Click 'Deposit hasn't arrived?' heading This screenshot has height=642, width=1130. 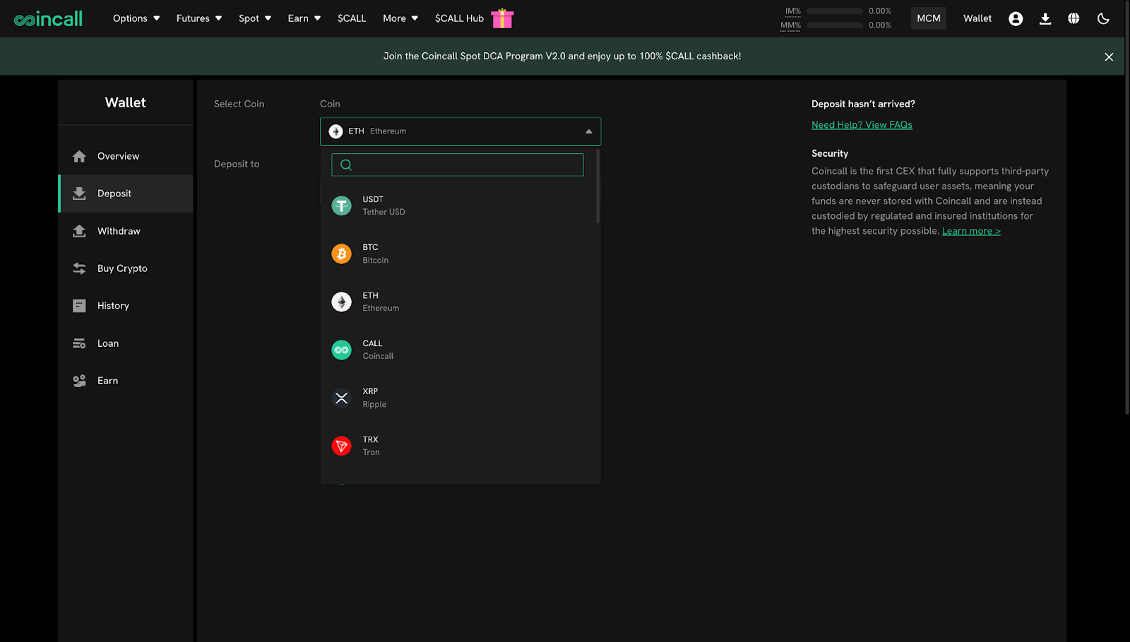click(863, 104)
